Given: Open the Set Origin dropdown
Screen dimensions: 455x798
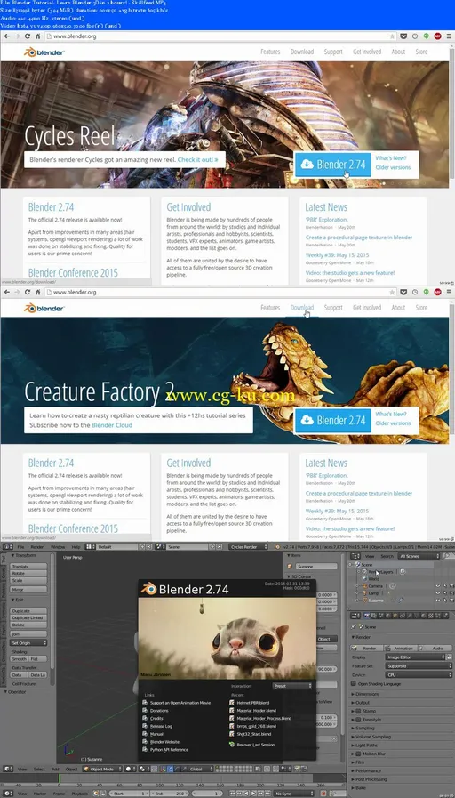Looking at the screenshot, I should 28,643.
